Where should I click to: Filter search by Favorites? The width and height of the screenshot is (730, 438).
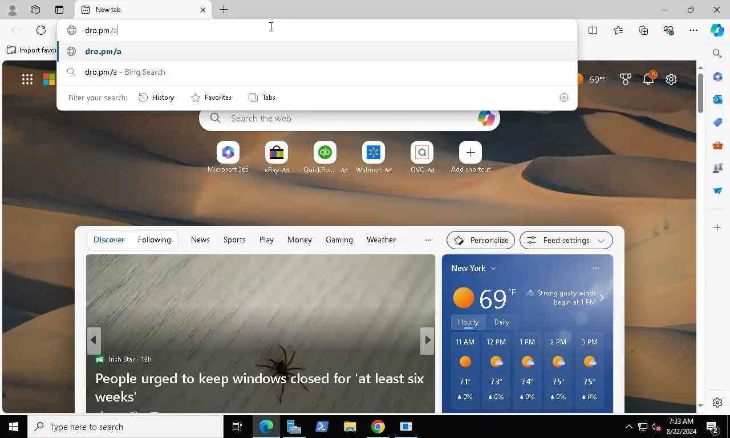[211, 98]
